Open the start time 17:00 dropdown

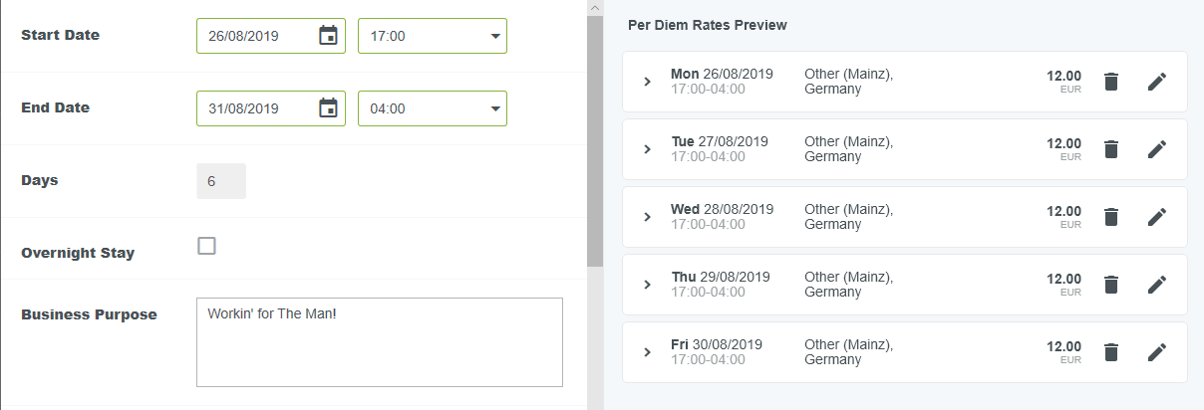[x=432, y=36]
